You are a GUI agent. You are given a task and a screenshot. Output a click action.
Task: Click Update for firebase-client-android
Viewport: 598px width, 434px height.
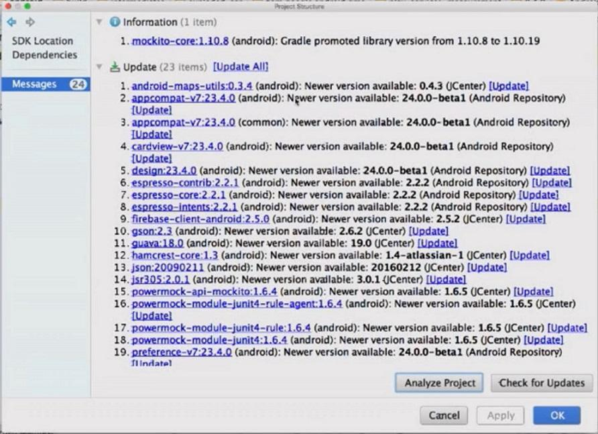click(x=526, y=219)
